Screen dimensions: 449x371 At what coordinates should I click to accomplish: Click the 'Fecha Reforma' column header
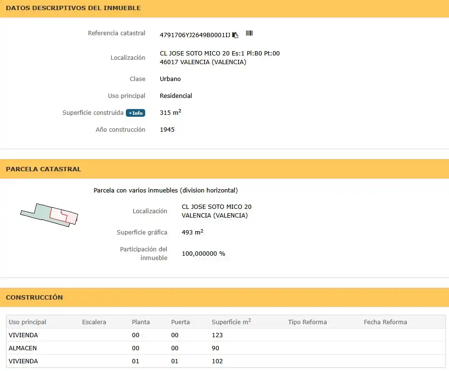385,322
